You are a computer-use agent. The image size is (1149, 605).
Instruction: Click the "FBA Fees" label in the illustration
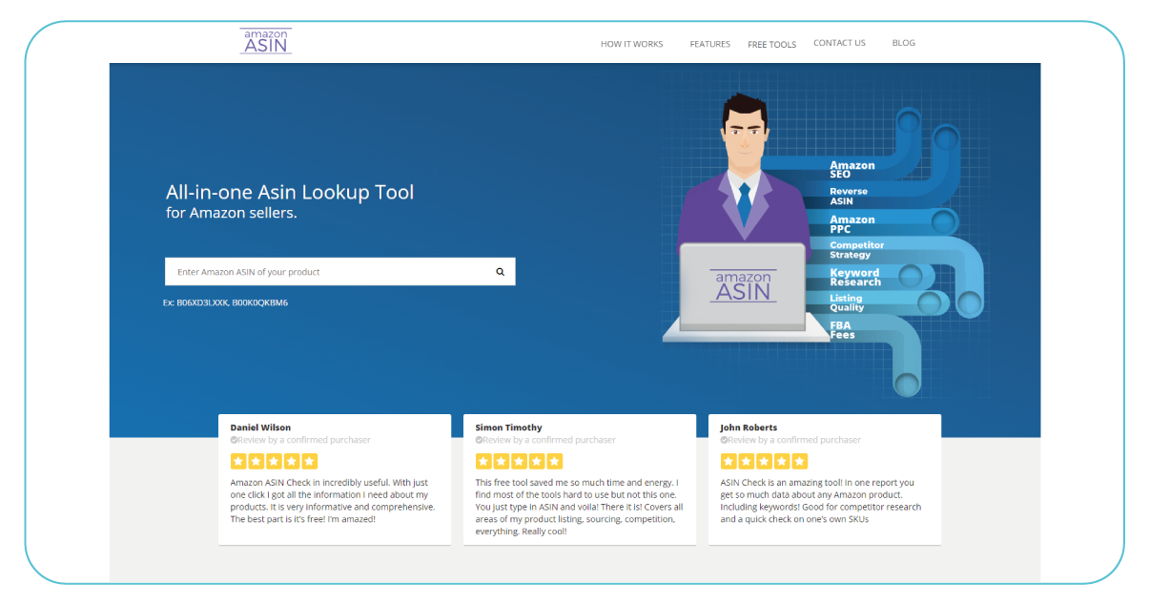coord(842,330)
